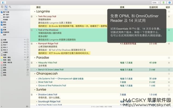Screen dimensions: 173x108
Task: Select 整个文稿 in the styles list
Action: coord(6,12)
